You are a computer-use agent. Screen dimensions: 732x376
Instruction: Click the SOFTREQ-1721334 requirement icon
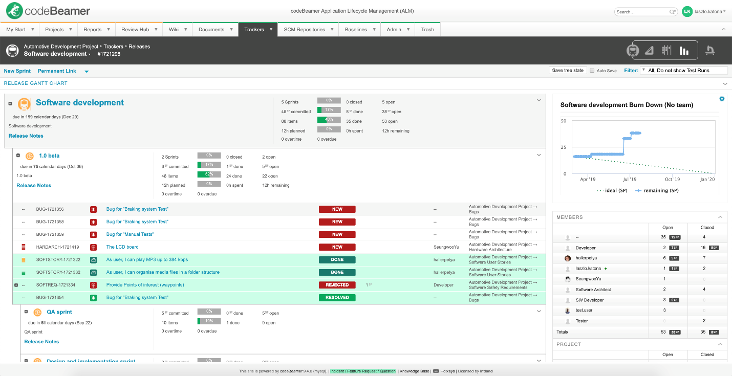pos(94,285)
